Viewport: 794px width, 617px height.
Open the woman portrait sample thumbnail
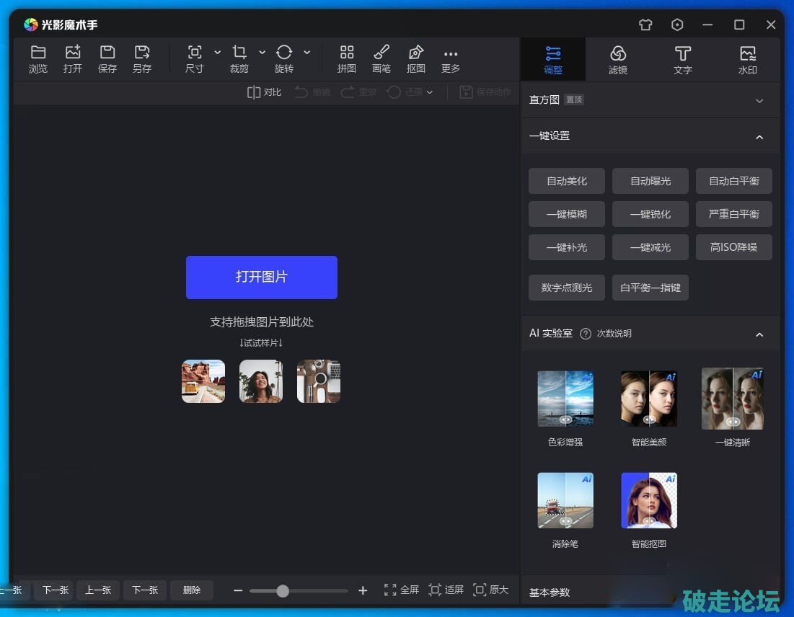pos(261,381)
